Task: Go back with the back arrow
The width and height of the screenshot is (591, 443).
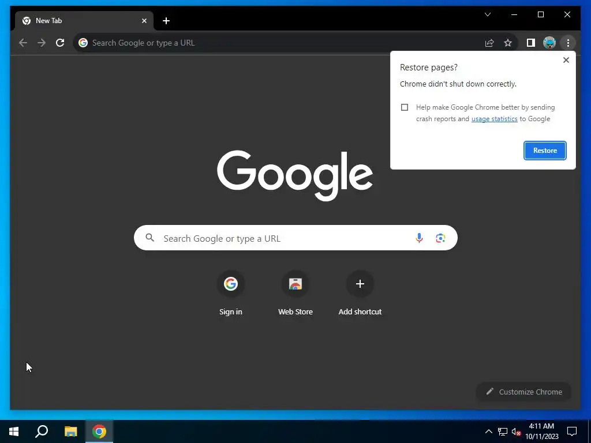Action: [23, 43]
